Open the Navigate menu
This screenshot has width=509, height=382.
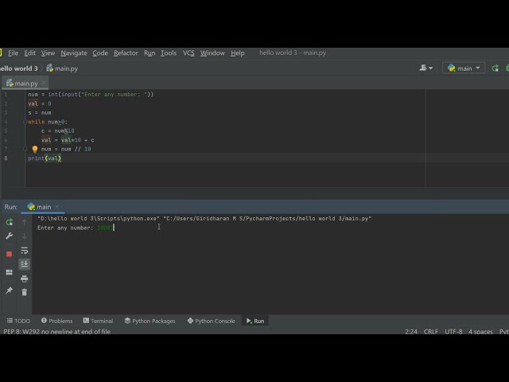coord(74,53)
